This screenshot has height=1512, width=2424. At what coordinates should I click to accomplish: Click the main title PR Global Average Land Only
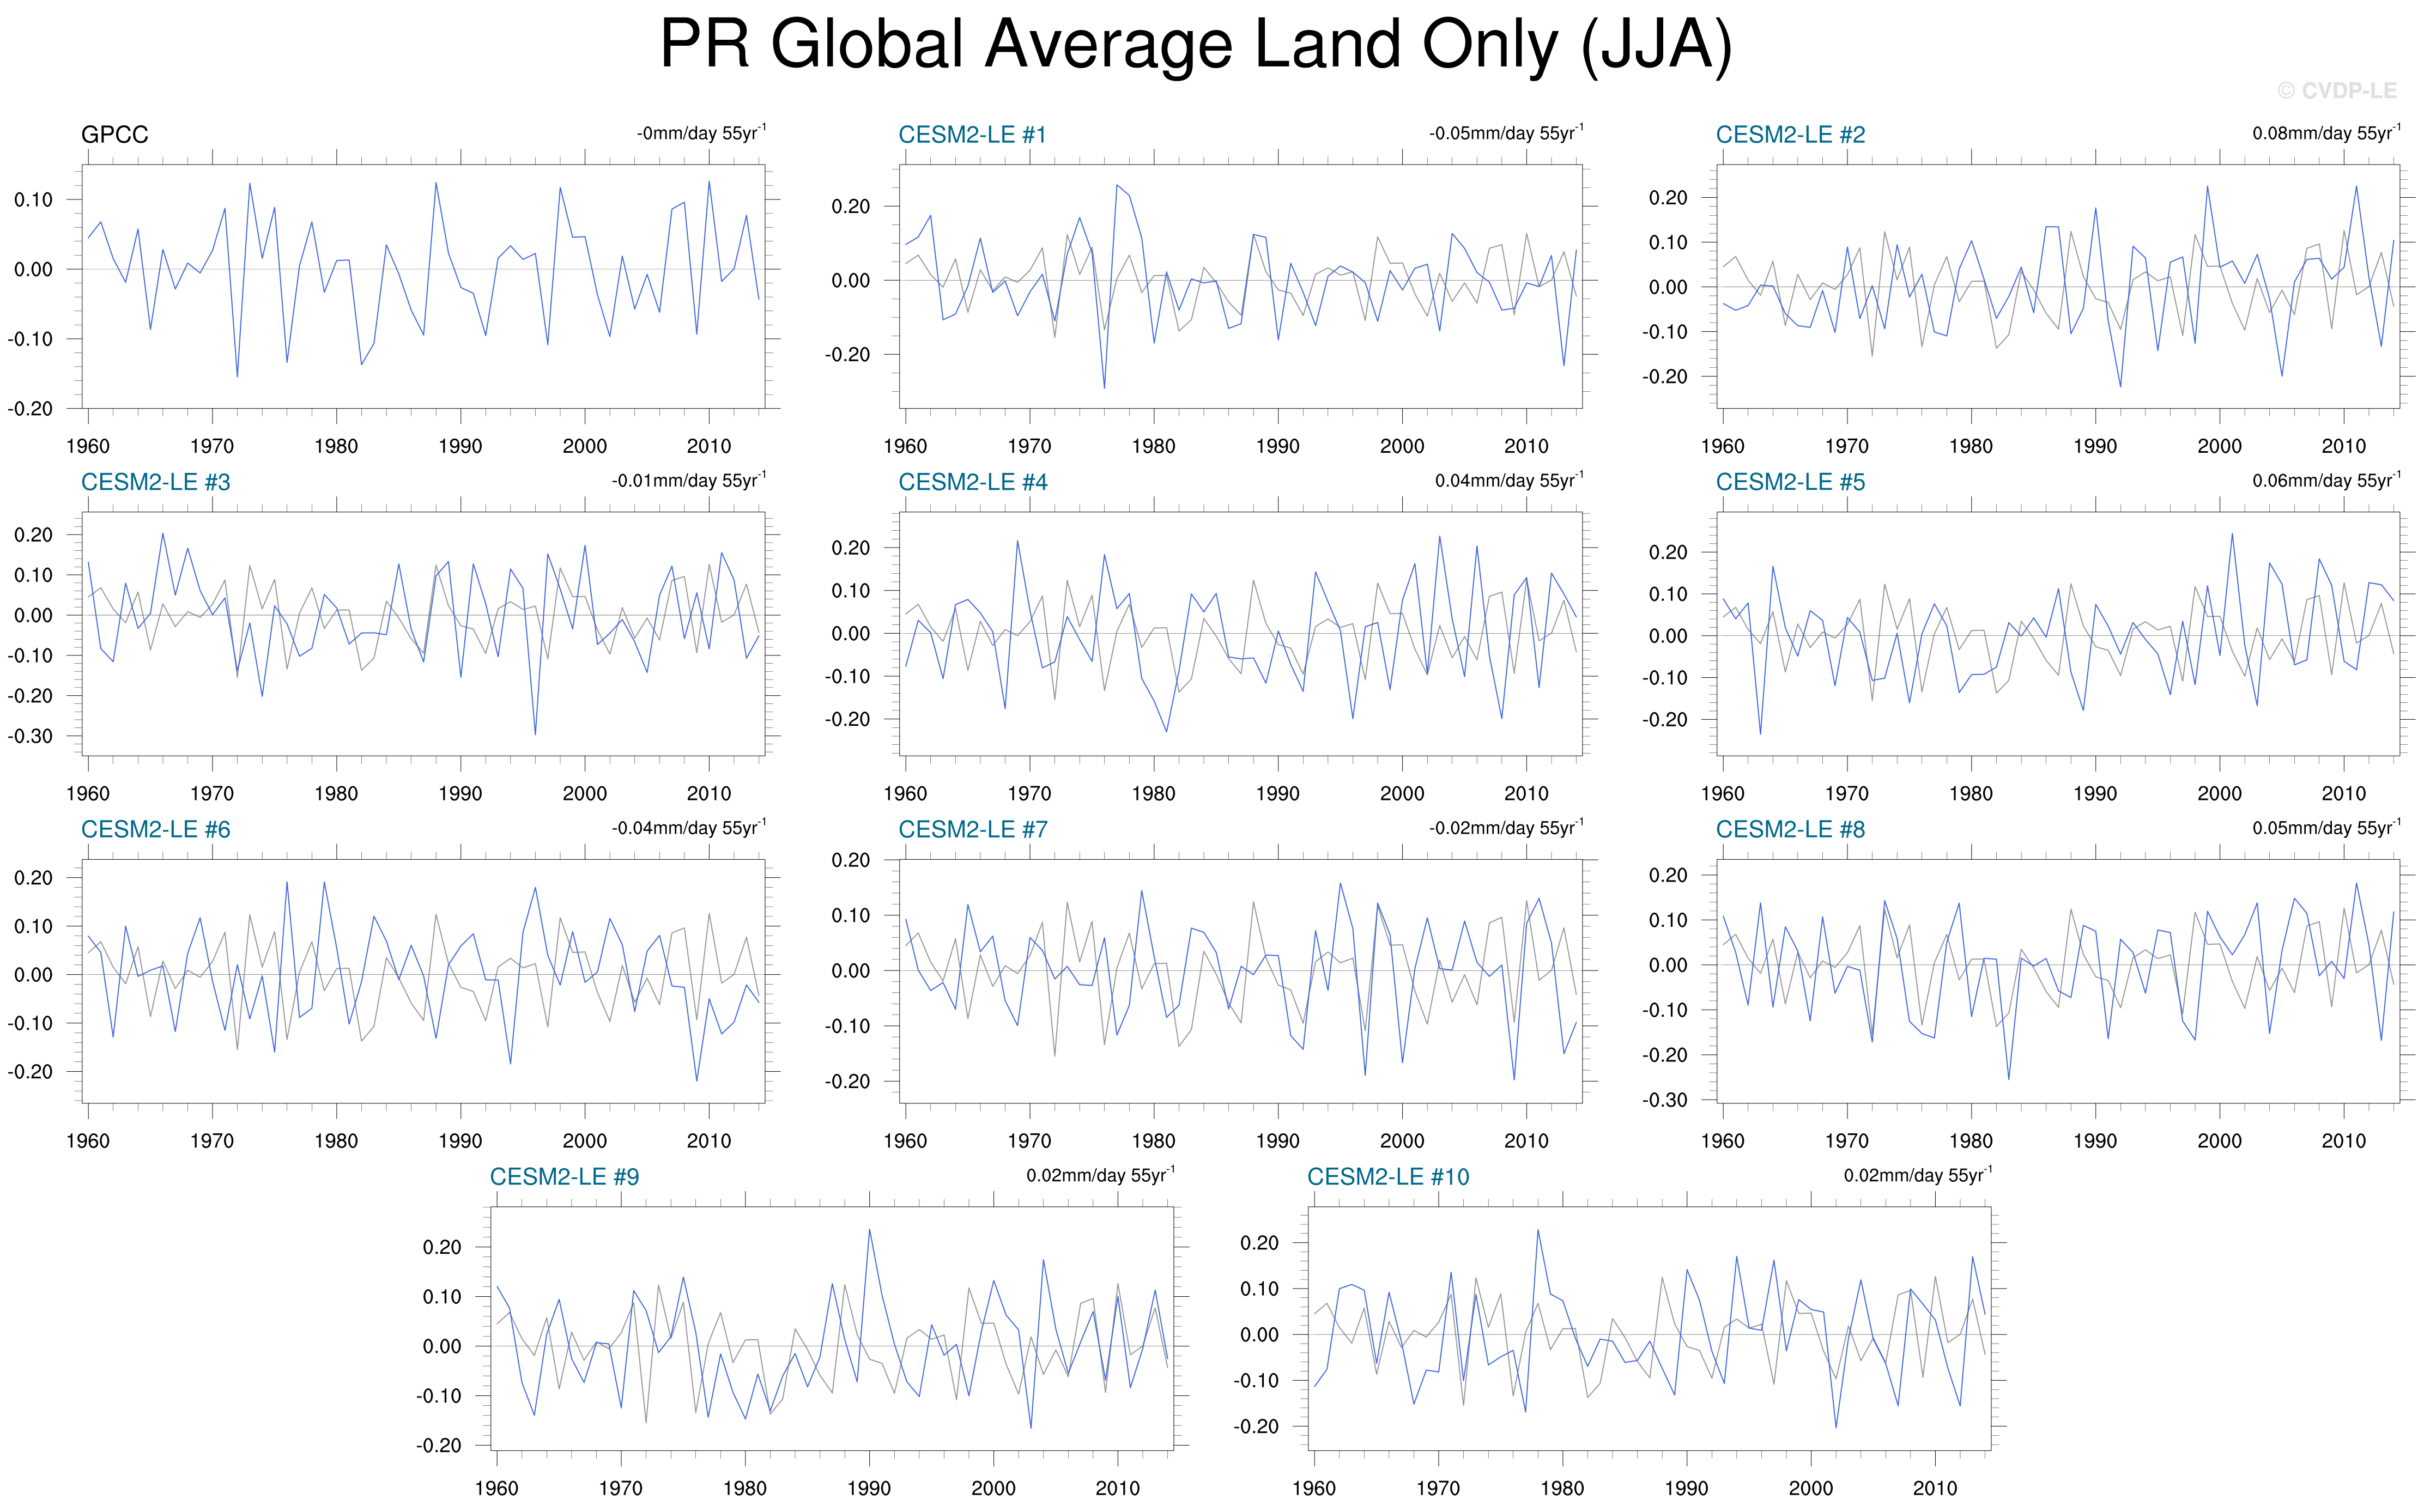point(1196,45)
